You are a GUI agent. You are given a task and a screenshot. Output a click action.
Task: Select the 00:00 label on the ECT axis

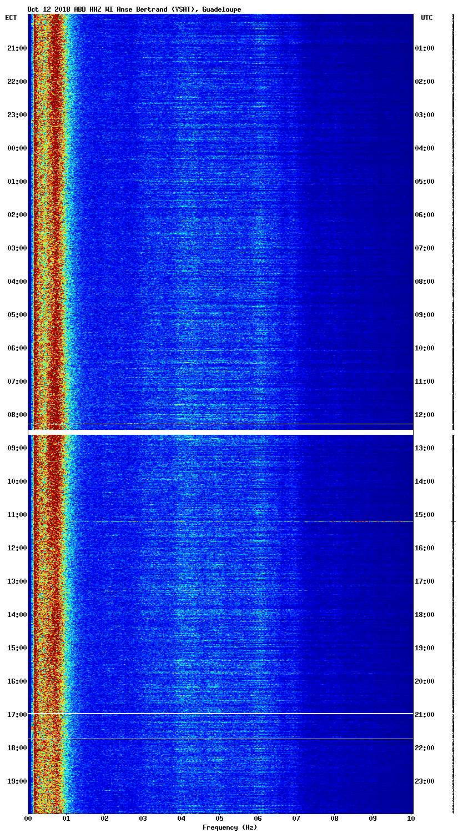17,148
